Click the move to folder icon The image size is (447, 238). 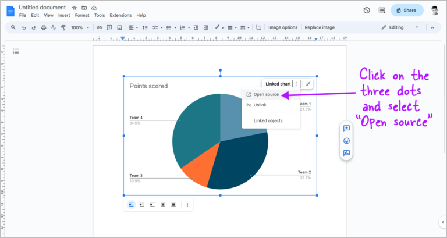click(84, 8)
